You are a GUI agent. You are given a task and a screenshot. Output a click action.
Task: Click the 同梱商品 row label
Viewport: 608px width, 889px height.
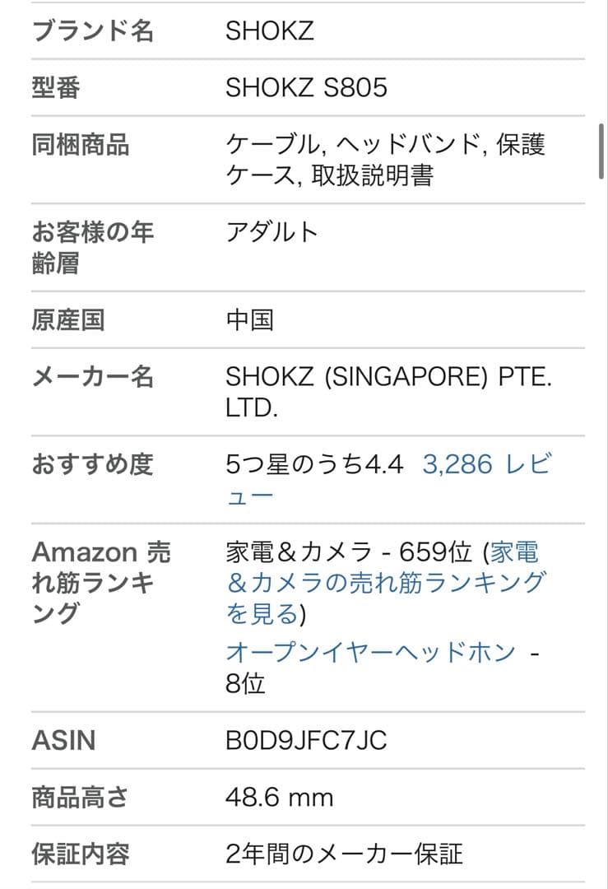81,145
